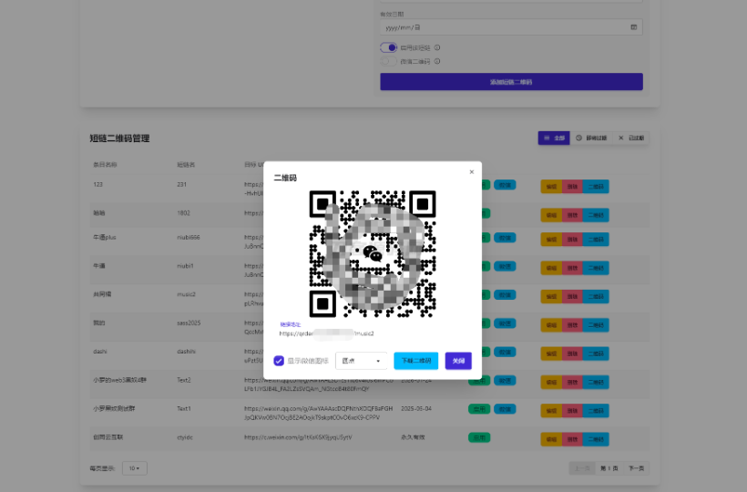Switch to the 即将过期 filter tab
This screenshot has width=747, height=492.
pos(591,138)
